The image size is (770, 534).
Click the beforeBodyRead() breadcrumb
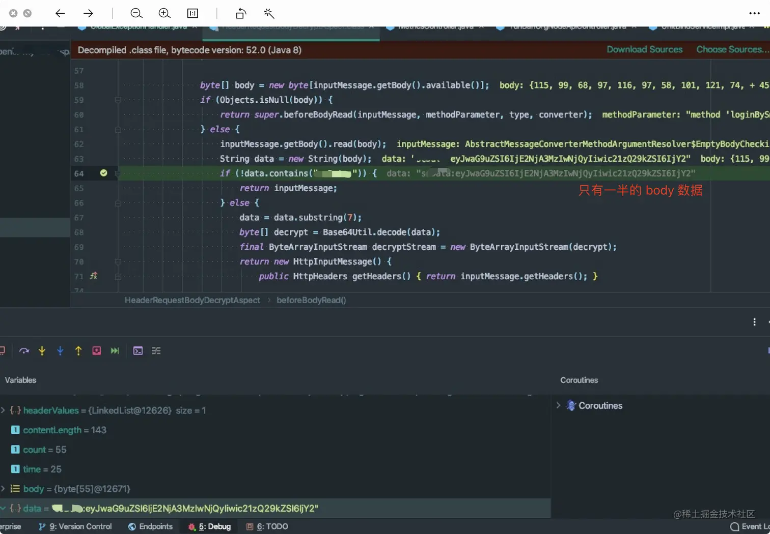pos(311,300)
